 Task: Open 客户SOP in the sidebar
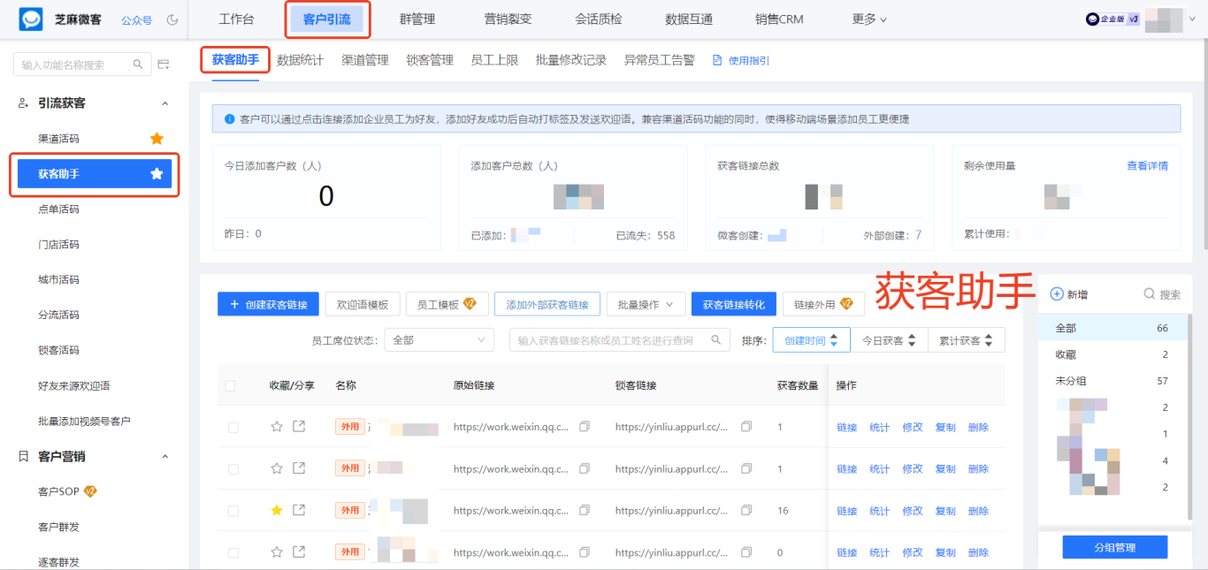pos(58,491)
